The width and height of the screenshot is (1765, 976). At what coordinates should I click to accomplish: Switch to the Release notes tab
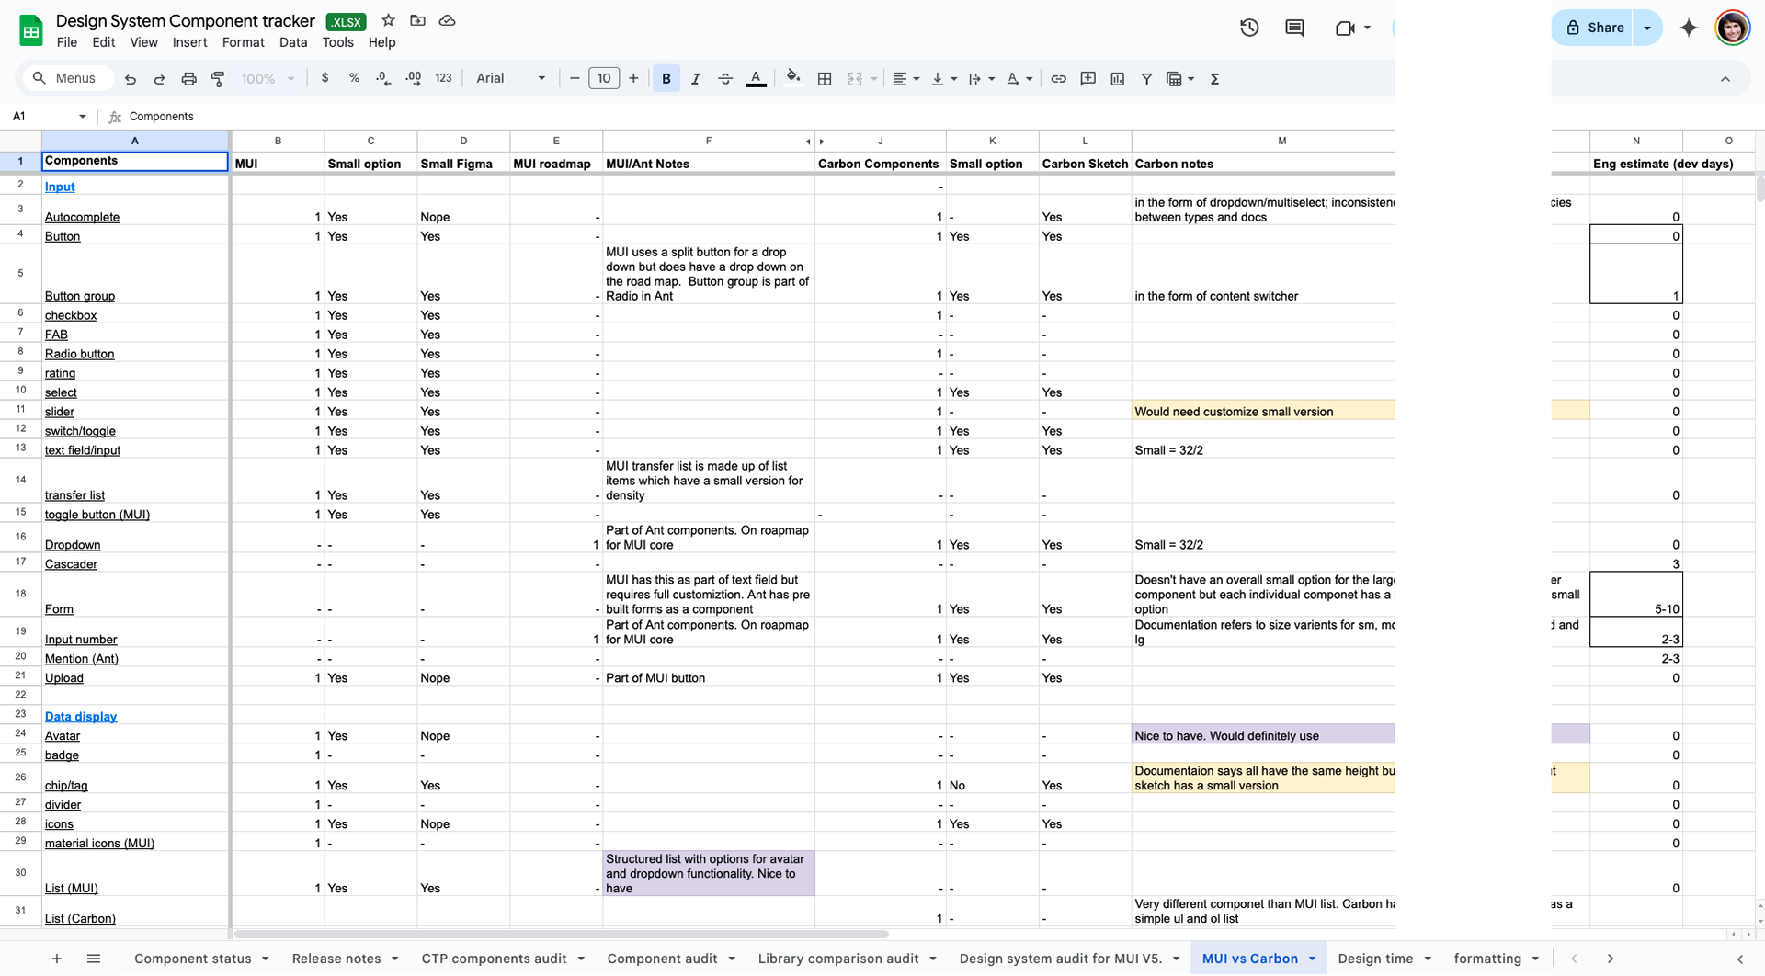(x=345, y=959)
